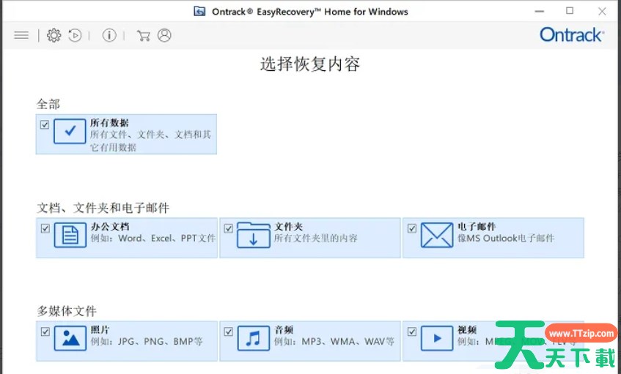Open the user account icon
The height and width of the screenshot is (374, 621).
coord(164,36)
